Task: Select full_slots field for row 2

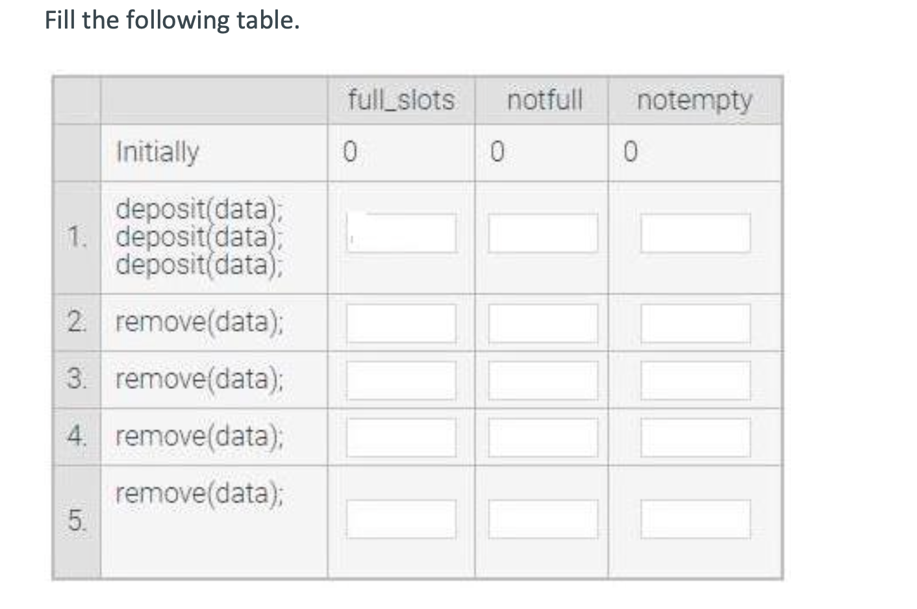Action: click(401, 324)
